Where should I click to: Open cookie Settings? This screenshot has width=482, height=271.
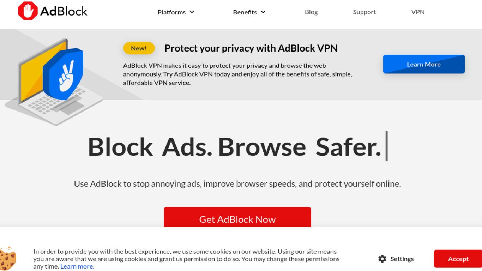(396, 259)
